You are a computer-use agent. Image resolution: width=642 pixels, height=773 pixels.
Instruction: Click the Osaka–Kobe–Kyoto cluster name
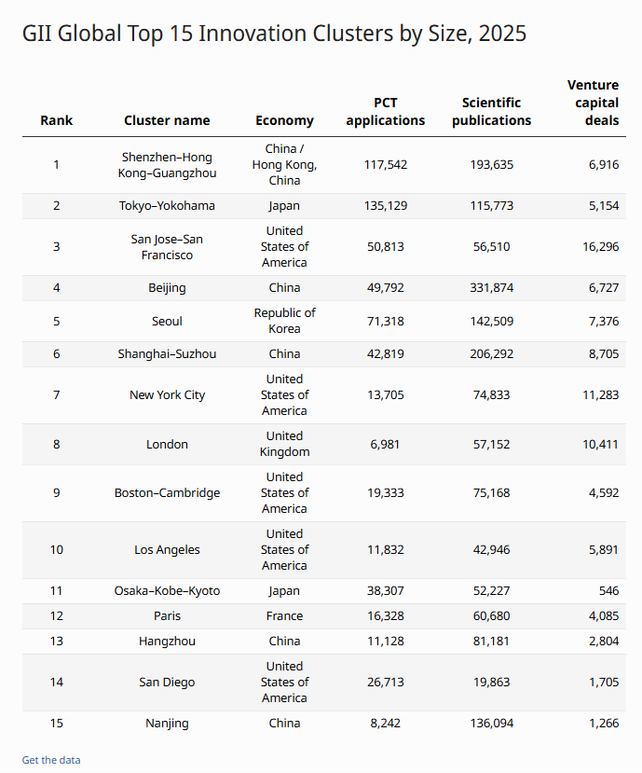[x=167, y=590]
